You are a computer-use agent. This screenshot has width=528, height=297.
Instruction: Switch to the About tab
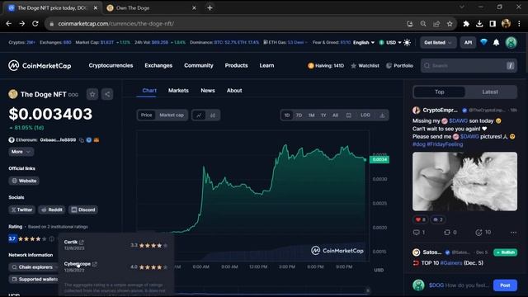(x=234, y=91)
